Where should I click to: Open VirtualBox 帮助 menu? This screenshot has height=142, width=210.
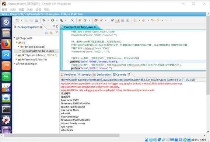(x=47, y=10)
